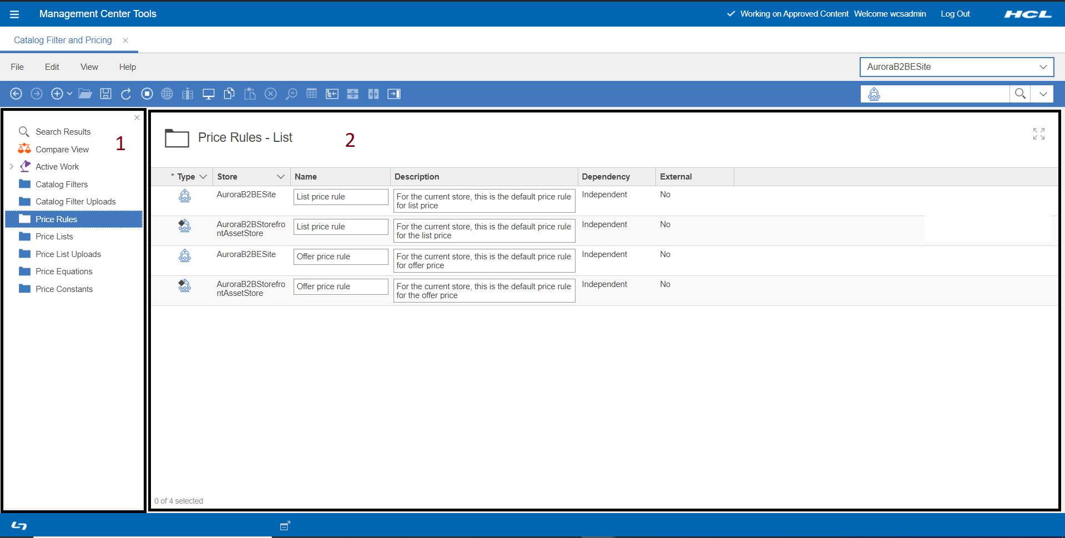The image size is (1065, 538).
Task: Close the Catalog Filter and Pricing tab
Action: 125,40
